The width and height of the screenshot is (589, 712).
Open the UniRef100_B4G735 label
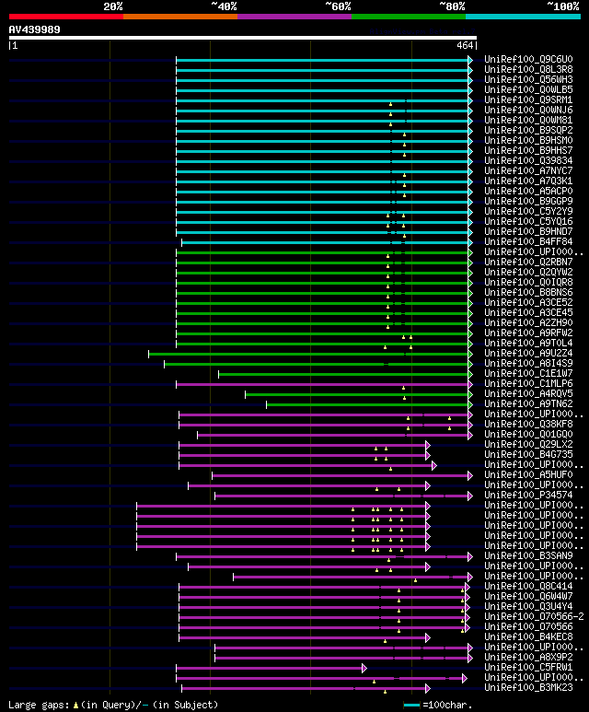(x=528, y=455)
